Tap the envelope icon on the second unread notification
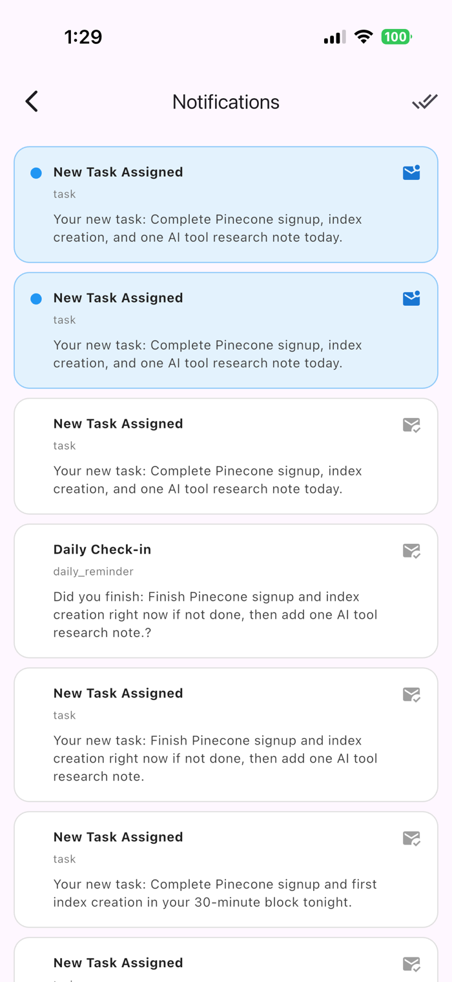Image resolution: width=452 pixels, height=982 pixels. tap(411, 298)
